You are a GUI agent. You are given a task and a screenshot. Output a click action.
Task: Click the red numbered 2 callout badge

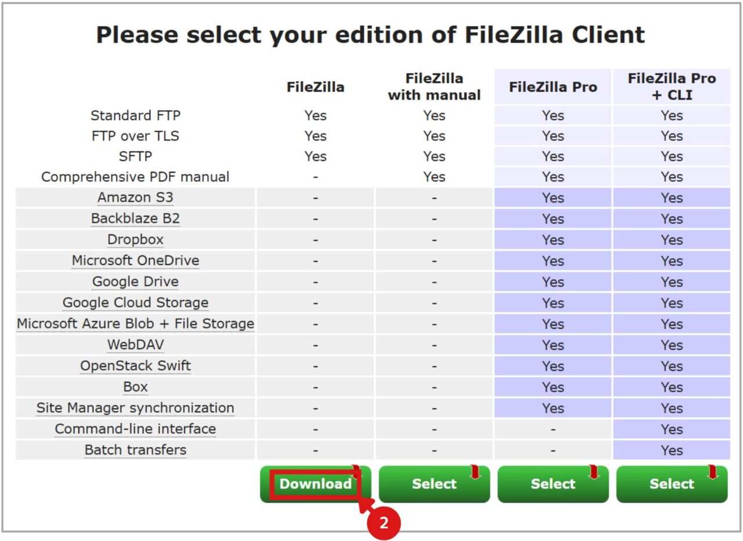[385, 523]
